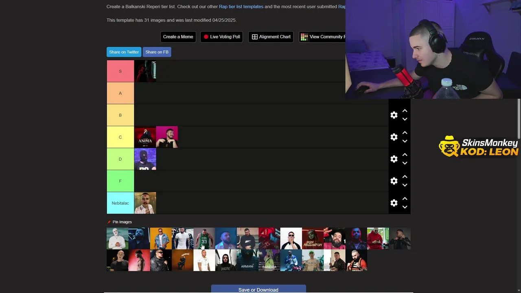This screenshot has width=521, height=293.
Task: Pick the red hoodie rapper image
Action: click(378, 238)
